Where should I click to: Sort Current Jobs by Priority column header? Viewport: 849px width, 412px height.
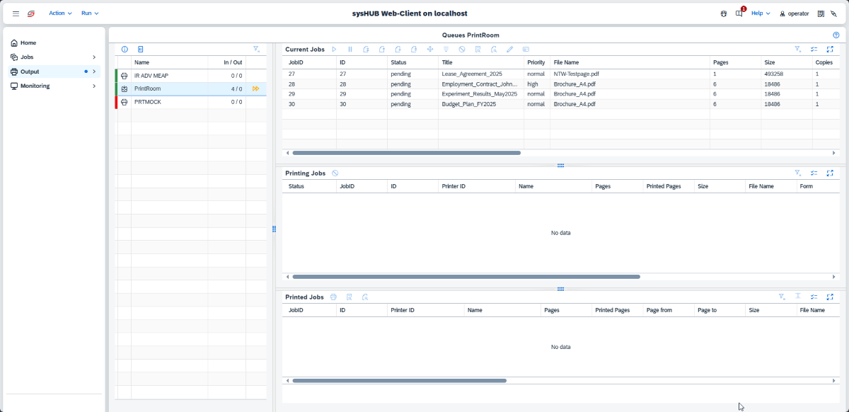pyautogui.click(x=536, y=62)
